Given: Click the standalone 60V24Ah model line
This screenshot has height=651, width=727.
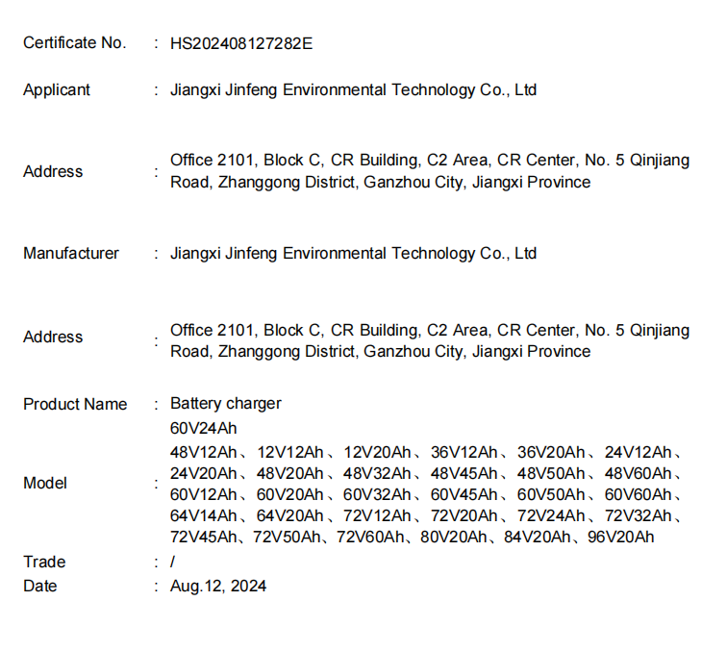Looking at the screenshot, I should [203, 429].
